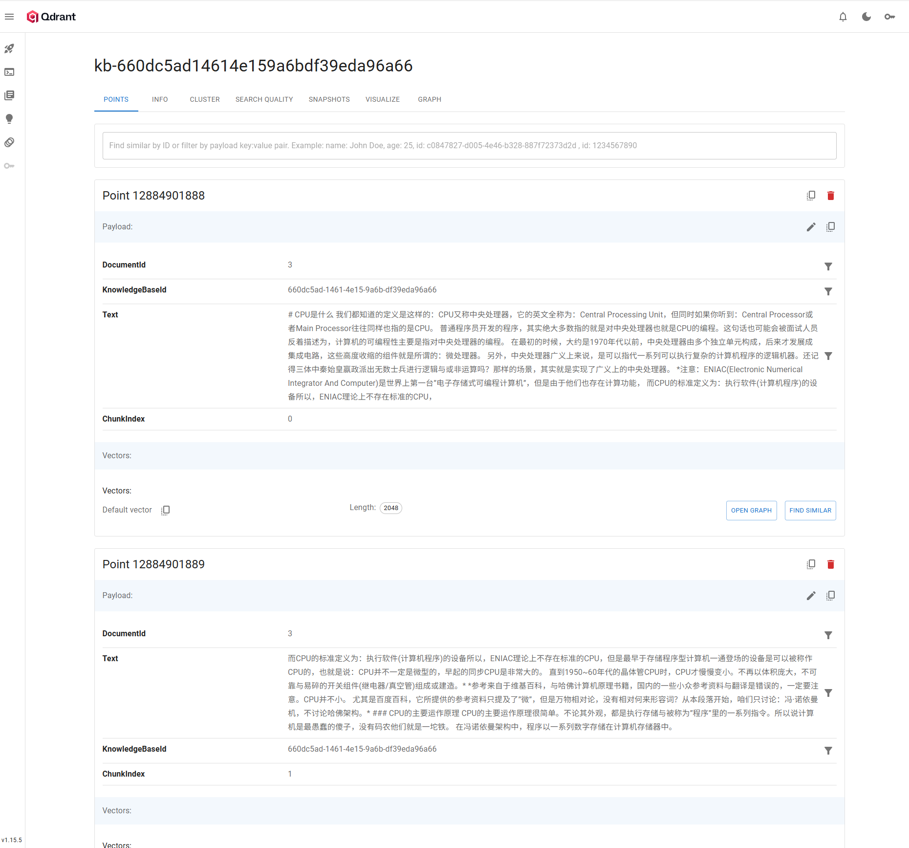Go to the Search Quality tab
Viewport: 909px width, 848px height.
(264, 99)
